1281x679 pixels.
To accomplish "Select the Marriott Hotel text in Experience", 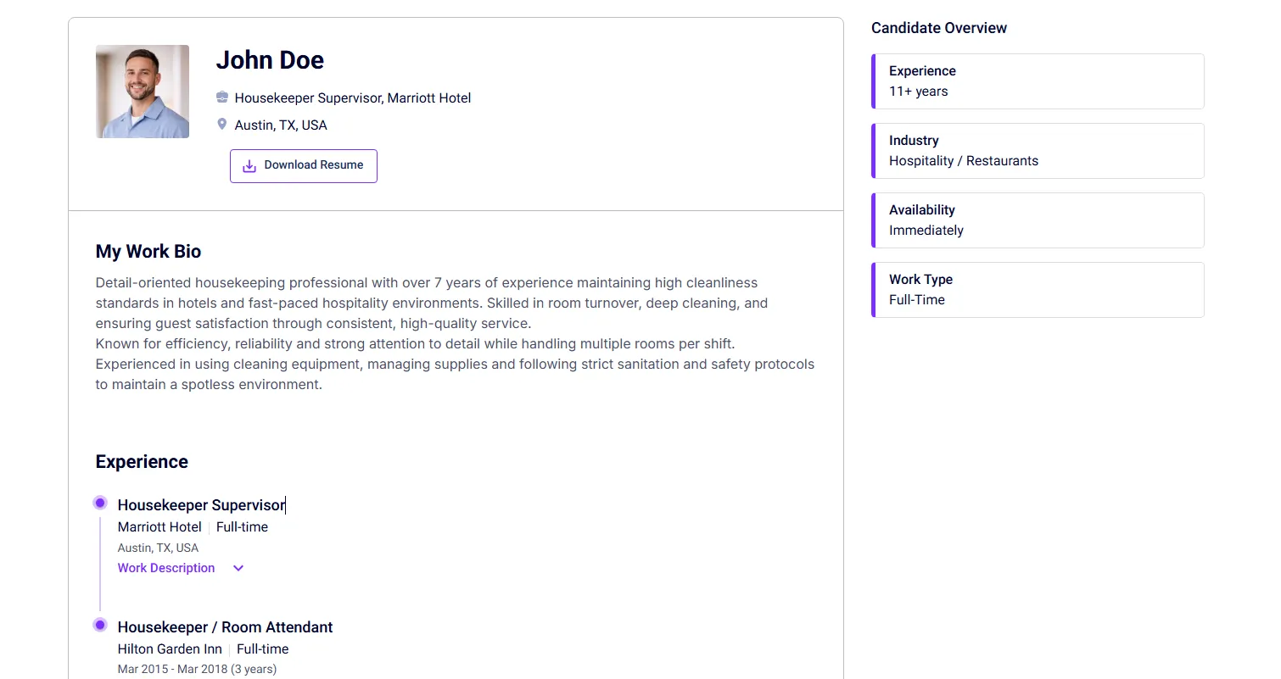I will (x=159, y=526).
